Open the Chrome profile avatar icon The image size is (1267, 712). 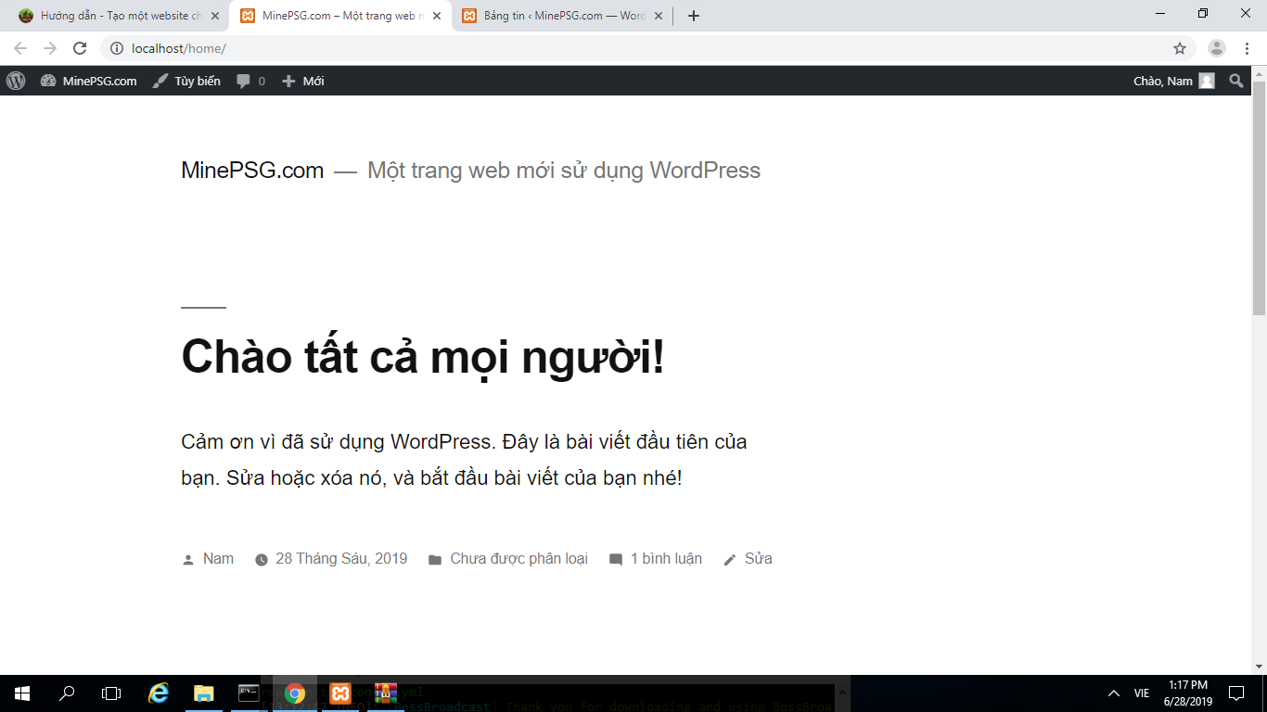tap(1217, 48)
